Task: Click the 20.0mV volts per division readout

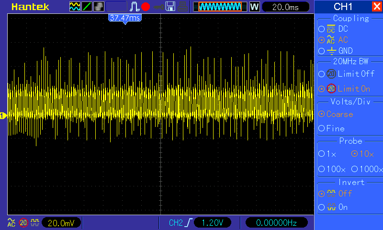Action: click(61, 223)
